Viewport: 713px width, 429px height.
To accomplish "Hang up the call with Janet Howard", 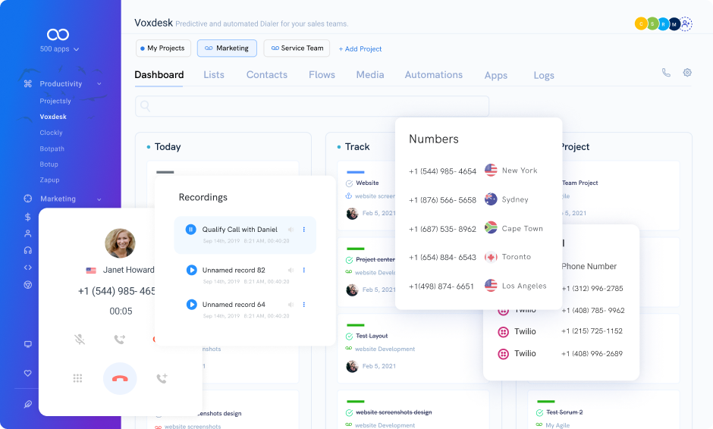I will (x=120, y=378).
